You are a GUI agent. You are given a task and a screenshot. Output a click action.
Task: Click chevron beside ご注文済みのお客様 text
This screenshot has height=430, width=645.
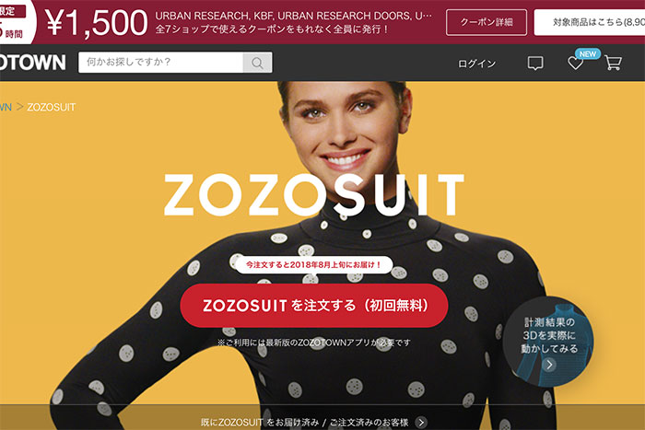tap(421, 423)
